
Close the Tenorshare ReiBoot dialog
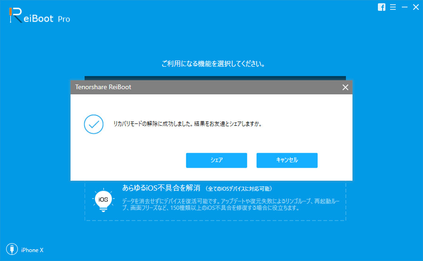345,87
